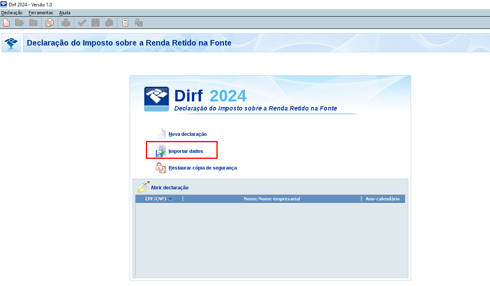This screenshot has width=490, height=286.
Task: Click the Importar dados link
Action: coord(186,151)
